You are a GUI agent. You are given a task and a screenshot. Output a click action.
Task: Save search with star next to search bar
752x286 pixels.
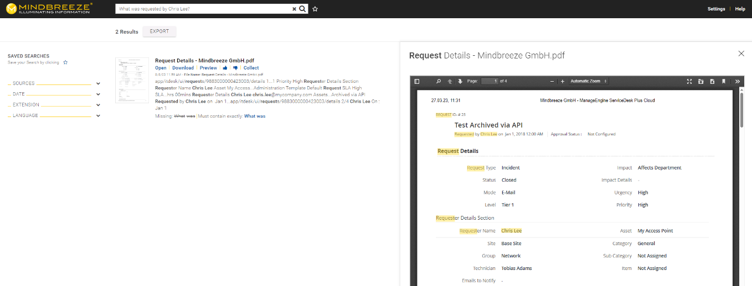(315, 9)
